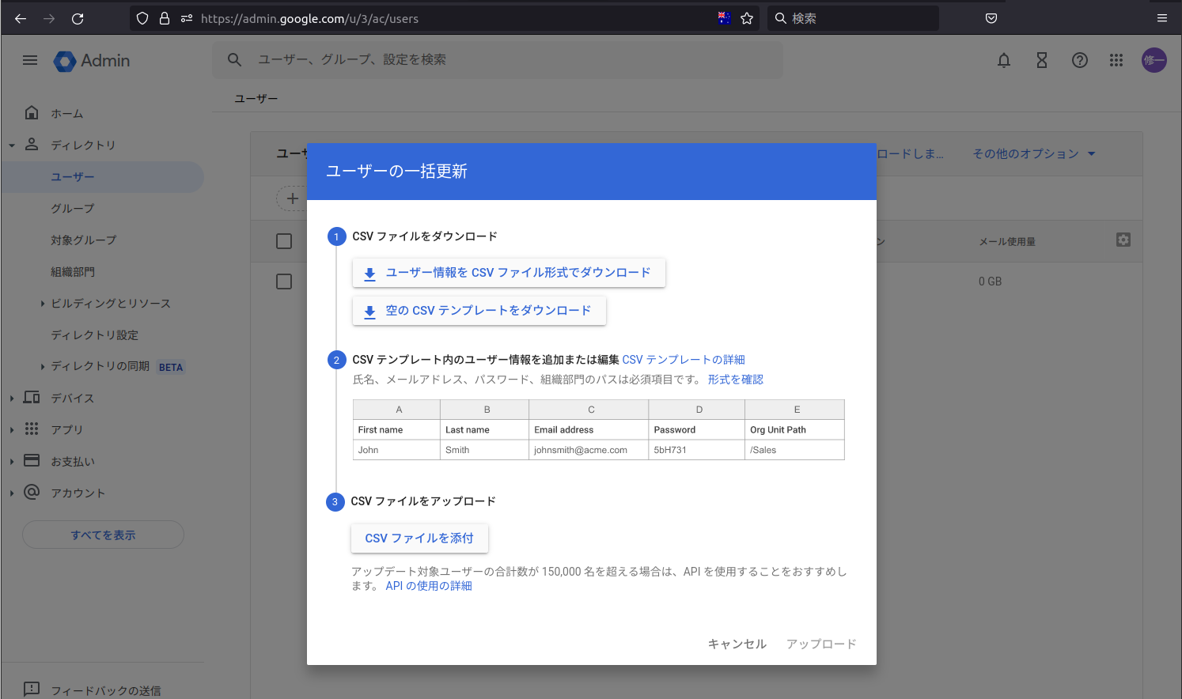Expand the ビルディングとリソース tree item

pyautogui.click(x=43, y=304)
